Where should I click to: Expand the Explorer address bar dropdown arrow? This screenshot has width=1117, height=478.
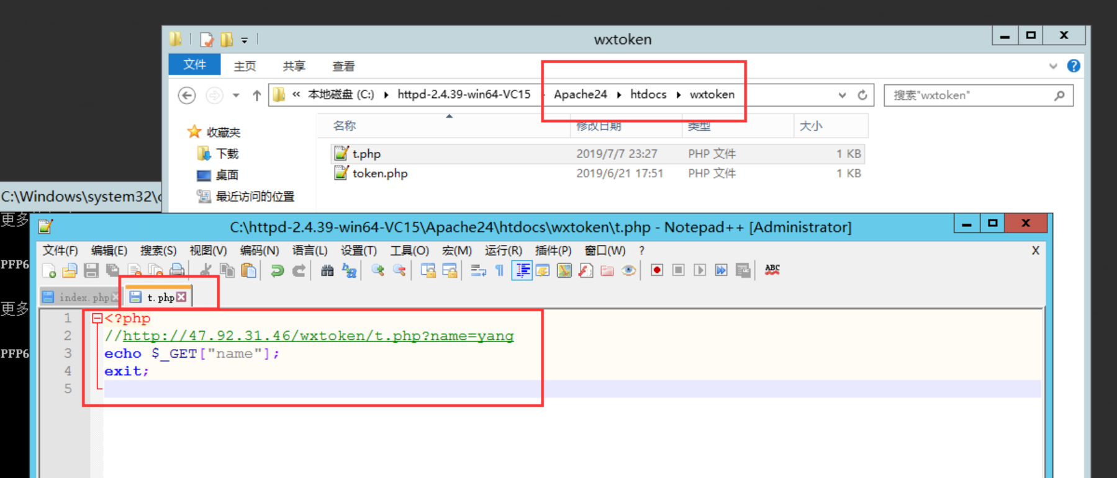click(x=842, y=95)
